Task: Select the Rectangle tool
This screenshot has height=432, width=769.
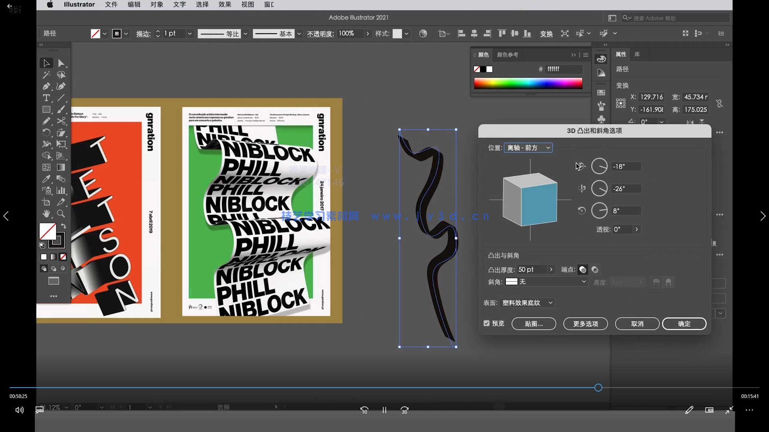Action: 46,110
